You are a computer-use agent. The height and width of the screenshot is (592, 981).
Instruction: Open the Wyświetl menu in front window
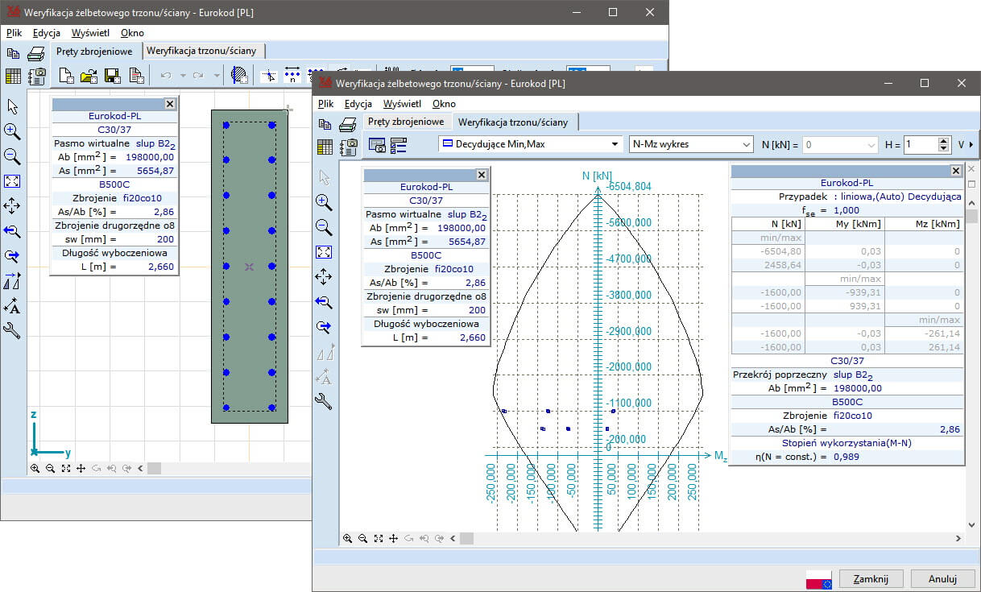pos(402,103)
